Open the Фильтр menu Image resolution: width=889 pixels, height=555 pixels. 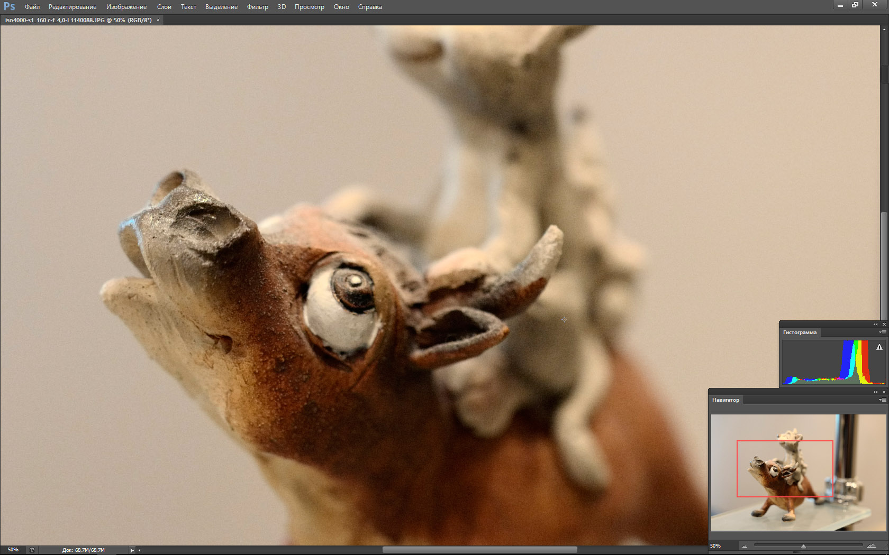pyautogui.click(x=257, y=7)
